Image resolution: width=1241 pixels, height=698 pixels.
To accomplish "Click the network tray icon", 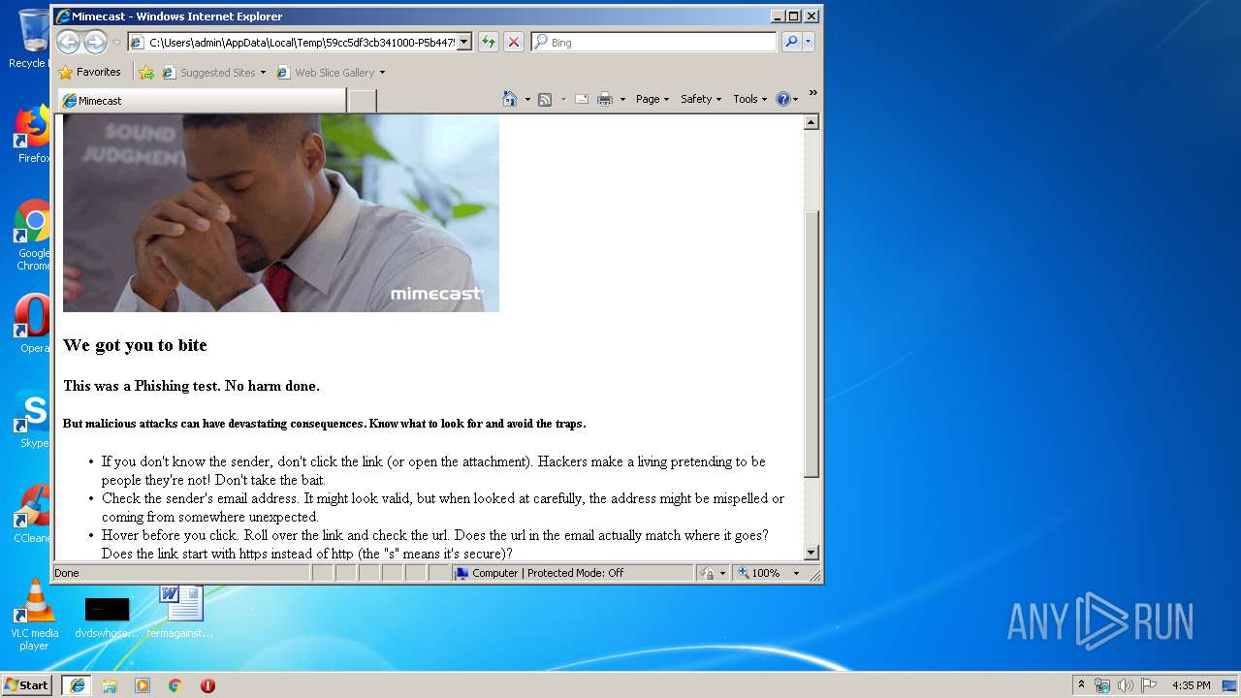I will 1102,685.
